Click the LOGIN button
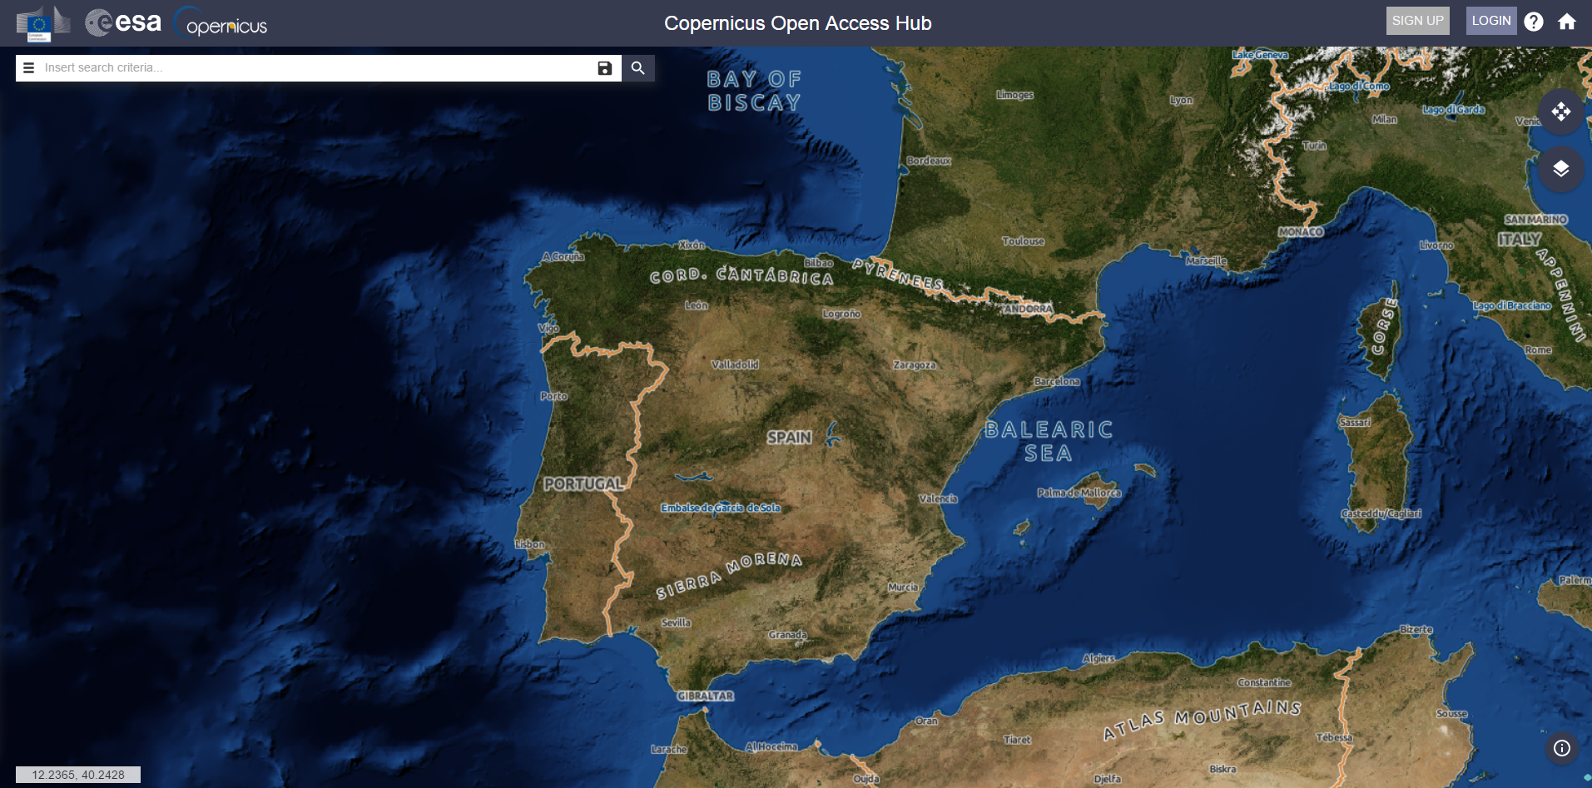 point(1491,21)
